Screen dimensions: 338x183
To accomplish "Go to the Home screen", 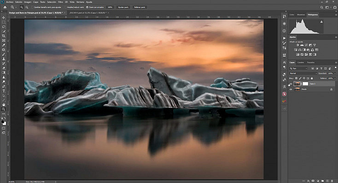I will coord(5,7).
